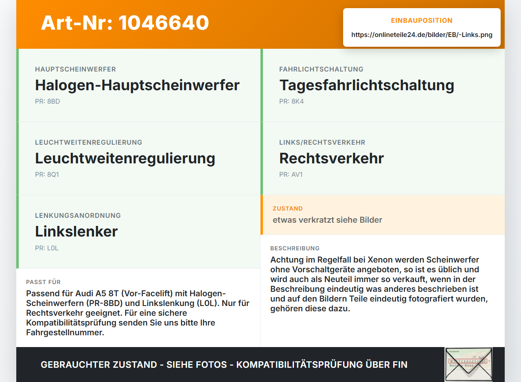Click the PR: L0L code

[47, 247]
